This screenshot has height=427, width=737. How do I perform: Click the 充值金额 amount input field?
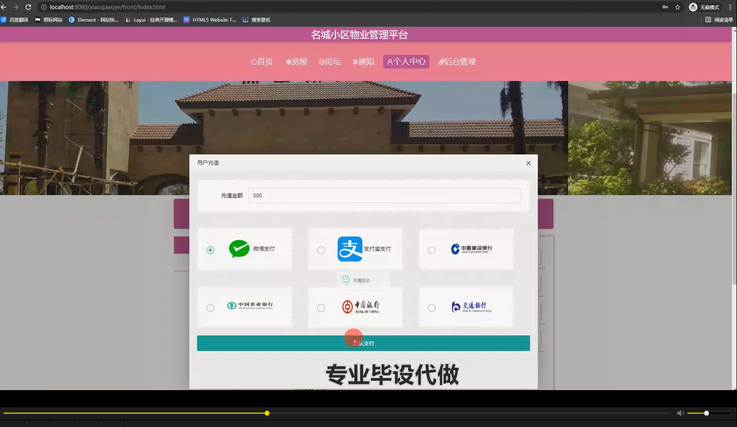tap(385, 195)
